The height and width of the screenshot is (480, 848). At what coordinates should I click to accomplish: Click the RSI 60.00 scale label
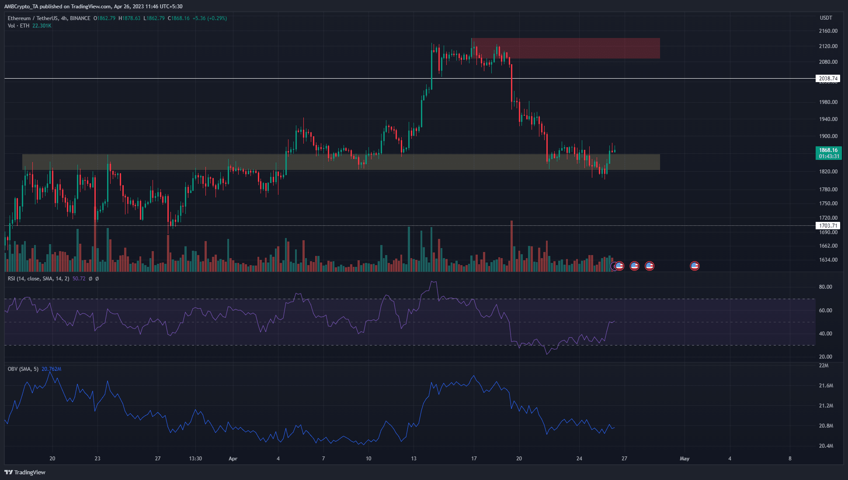point(826,311)
